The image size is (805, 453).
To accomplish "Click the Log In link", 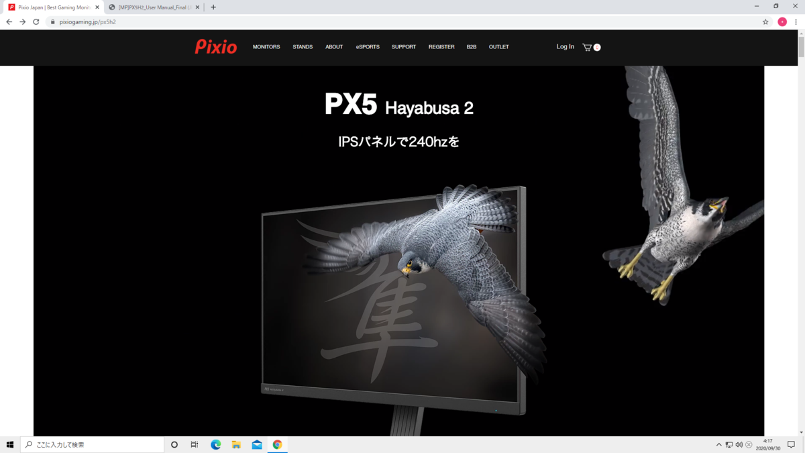I will [566, 46].
